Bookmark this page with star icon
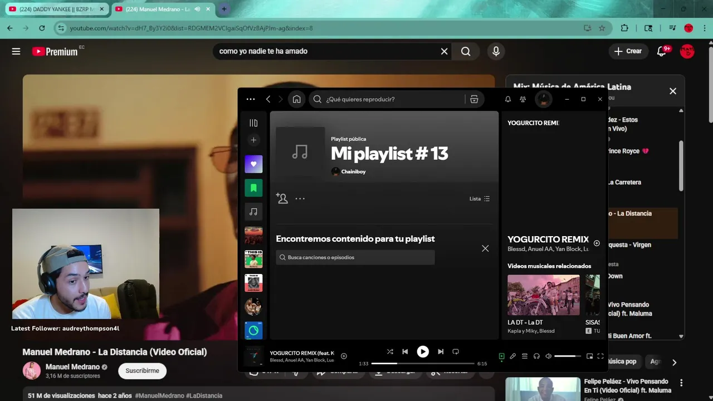Viewport: 713px width, 401px height. click(602, 28)
